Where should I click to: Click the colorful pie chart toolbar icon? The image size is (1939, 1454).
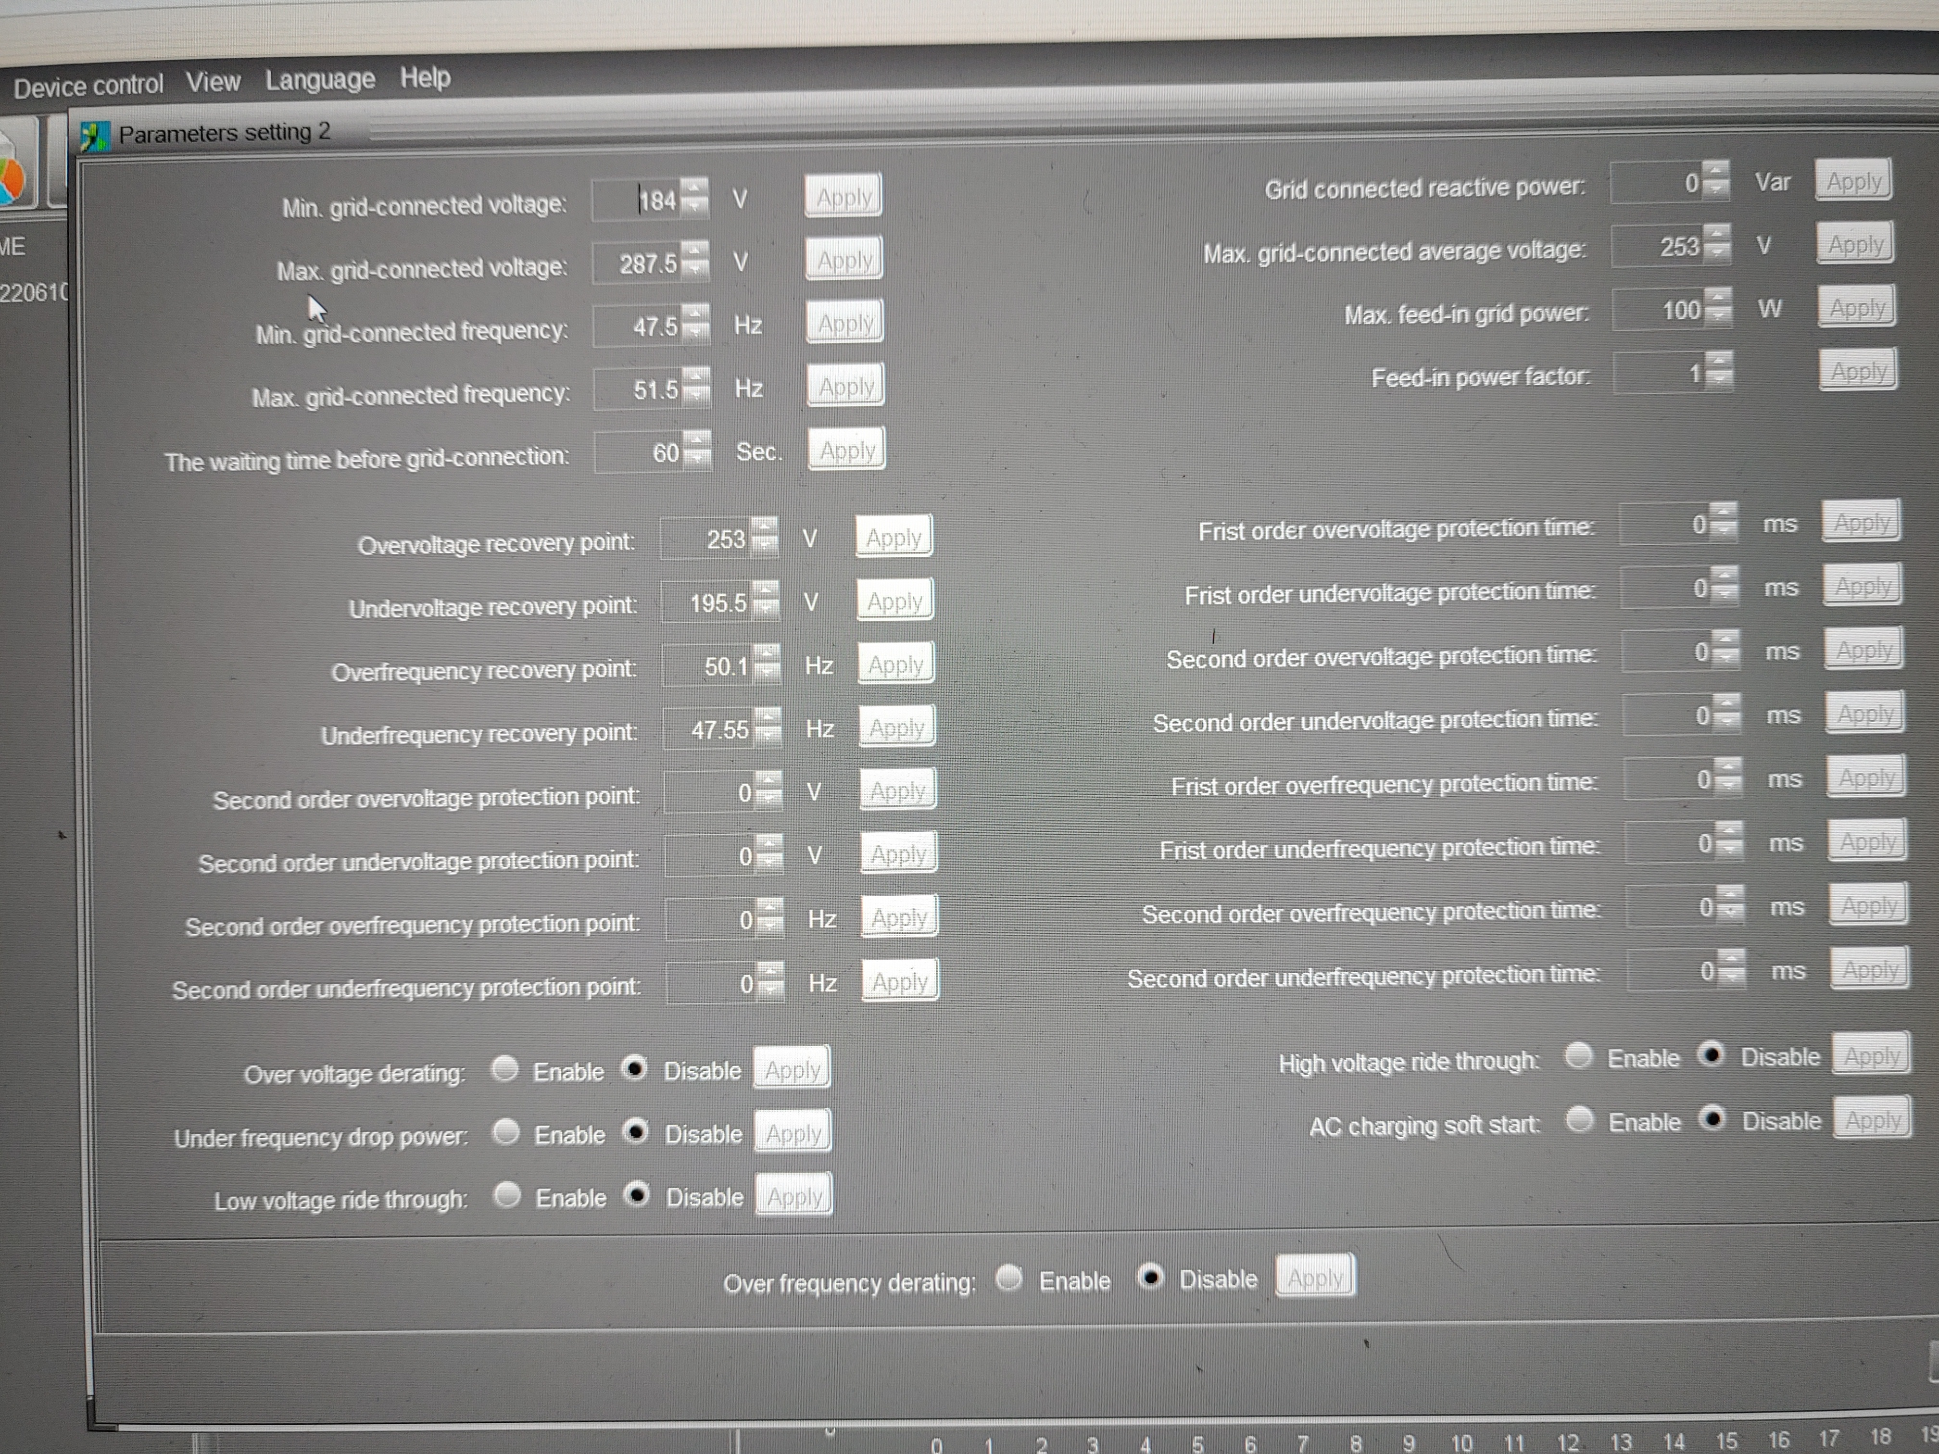pos(13,178)
